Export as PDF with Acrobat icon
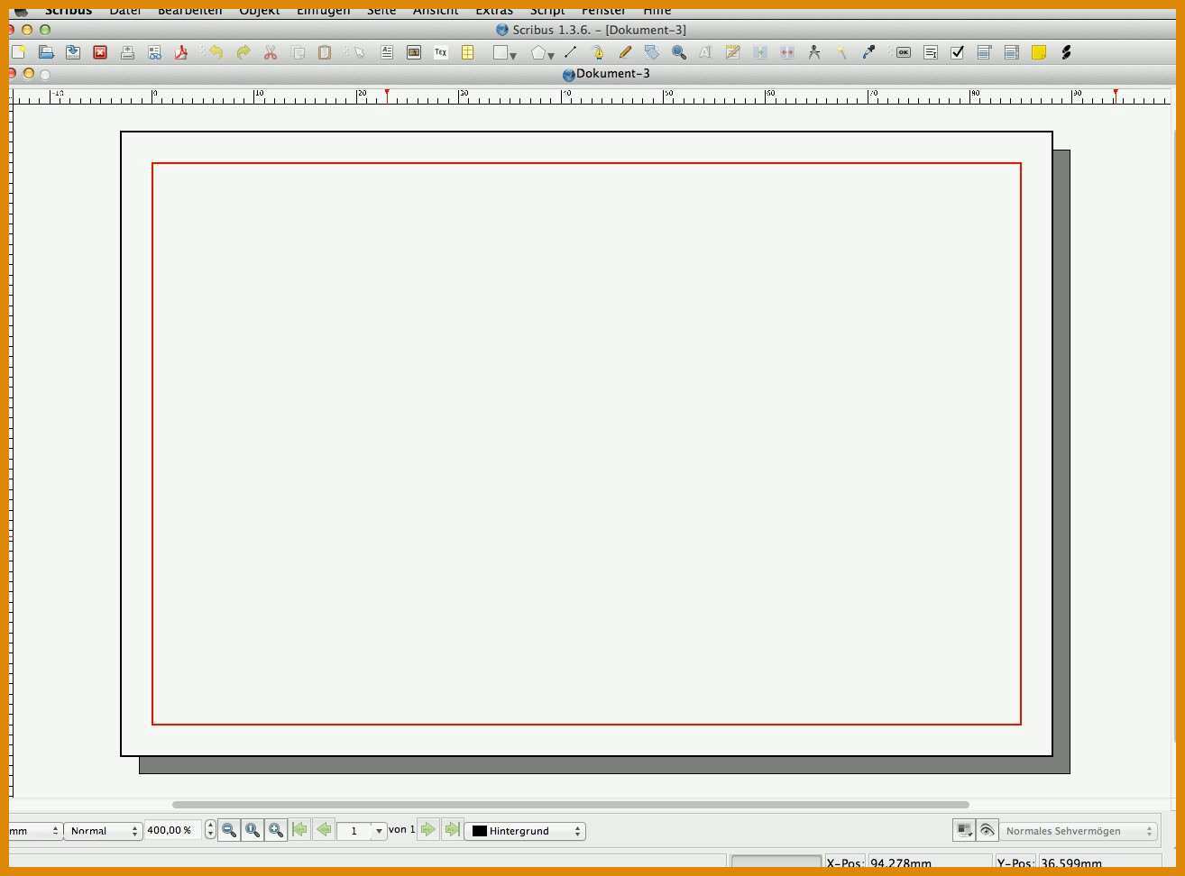This screenshot has height=876, width=1185. [181, 52]
